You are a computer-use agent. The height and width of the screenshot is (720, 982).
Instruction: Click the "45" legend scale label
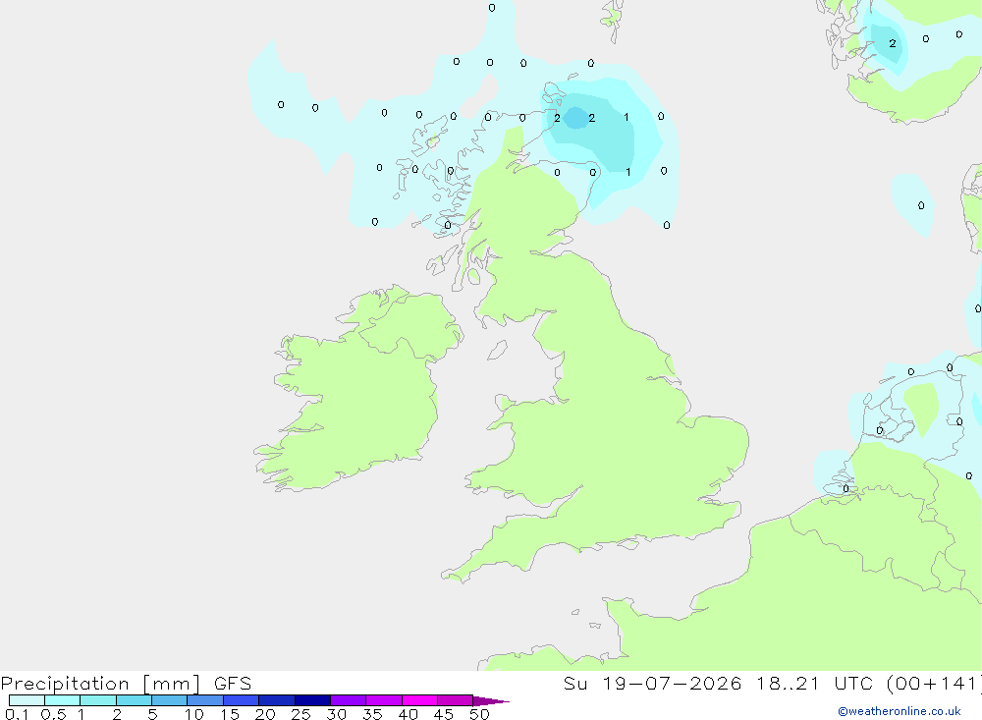444,714
